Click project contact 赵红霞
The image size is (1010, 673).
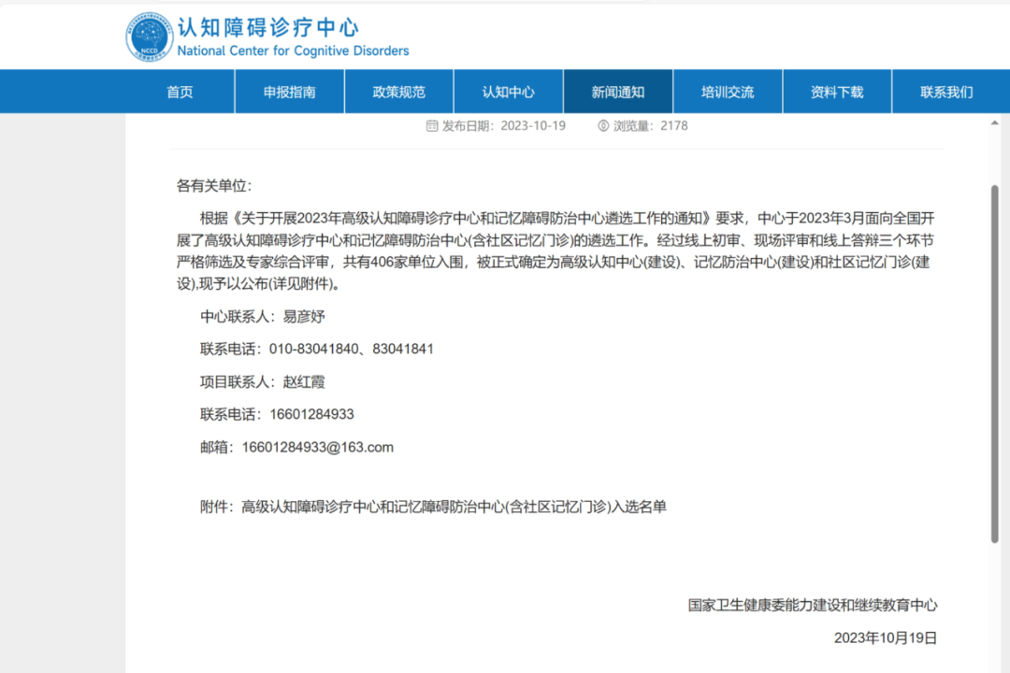304,382
